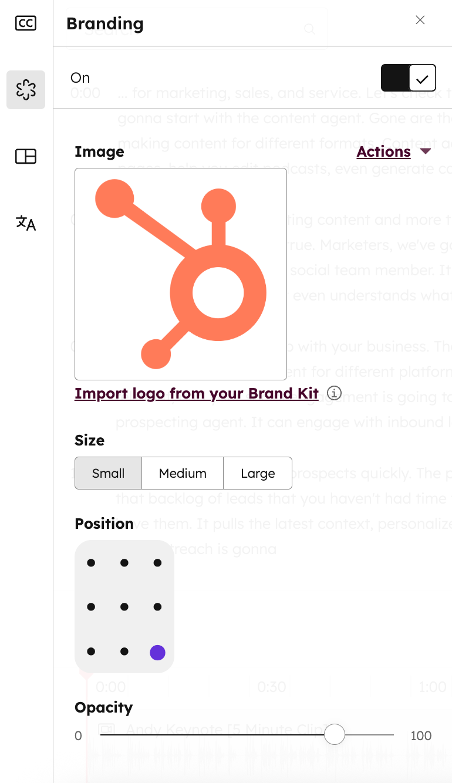This screenshot has height=783, width=452.
Task: Toggle the branding On switch
Action: (408, 77)
